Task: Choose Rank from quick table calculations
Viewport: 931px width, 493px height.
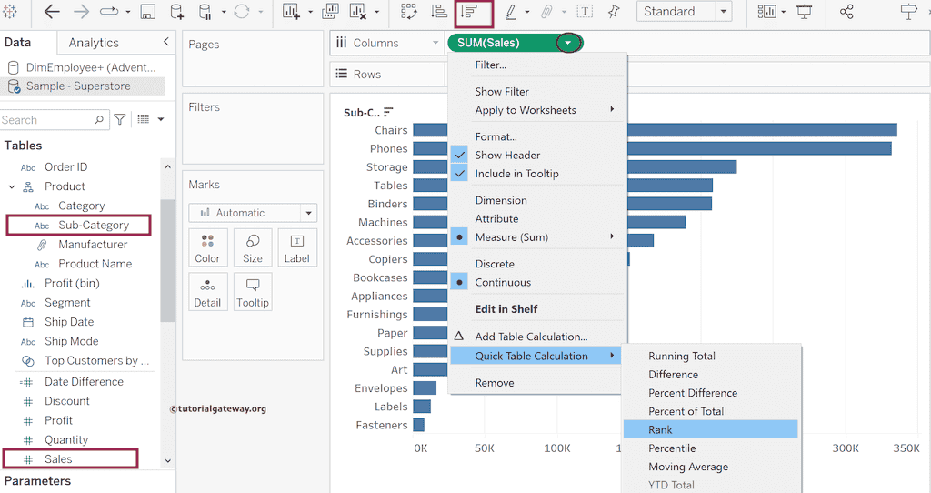Action: 661,429
